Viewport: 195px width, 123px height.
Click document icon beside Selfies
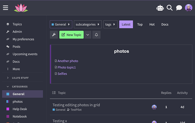[x=56, y=73]
